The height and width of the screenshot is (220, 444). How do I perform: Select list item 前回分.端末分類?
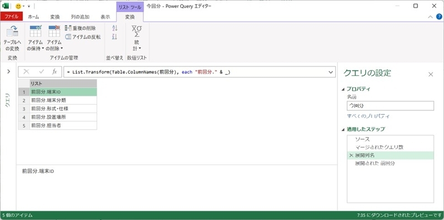pos(63,100)
